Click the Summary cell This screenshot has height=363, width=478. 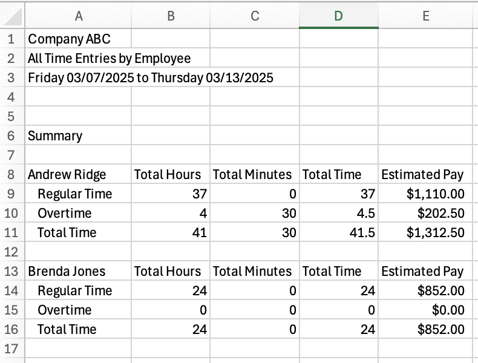point(55,136)
